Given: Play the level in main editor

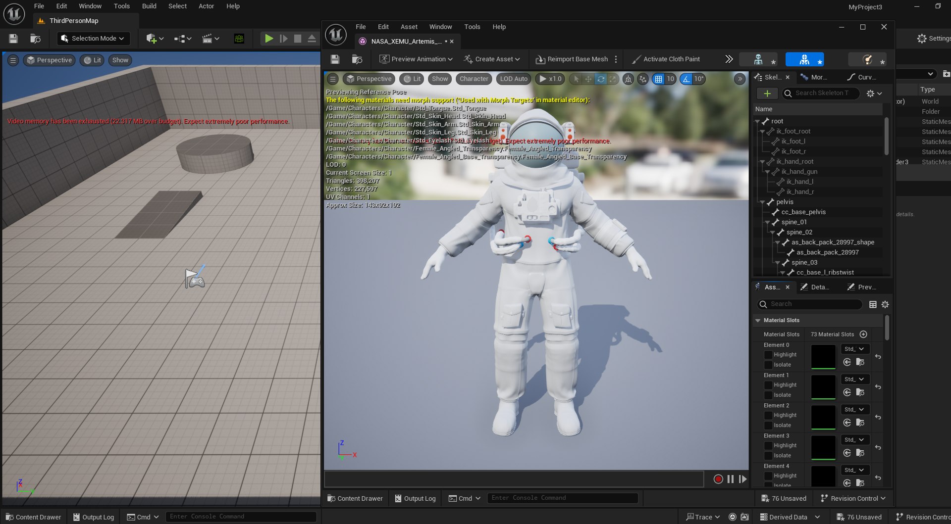Looking at the screenshot, I should 268,39.
